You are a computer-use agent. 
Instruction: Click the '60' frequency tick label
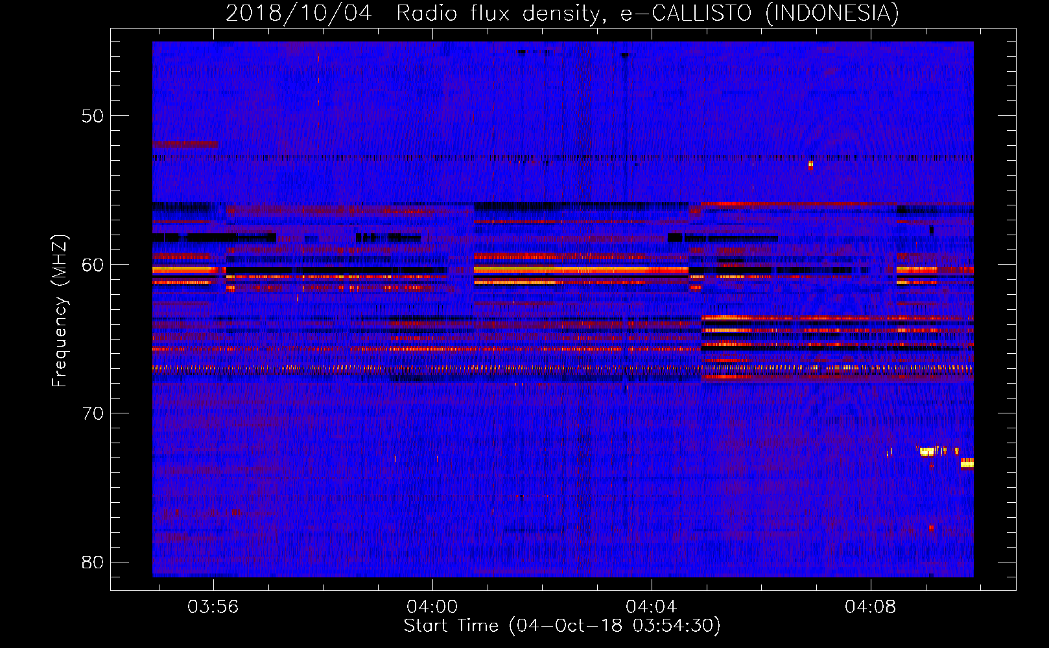coord(93,264)
